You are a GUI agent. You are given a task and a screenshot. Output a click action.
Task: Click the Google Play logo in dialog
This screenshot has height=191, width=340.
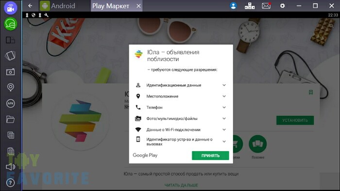click(145, 155)
